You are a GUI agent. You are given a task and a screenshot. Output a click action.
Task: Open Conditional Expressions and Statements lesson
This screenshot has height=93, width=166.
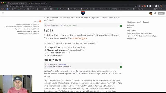coord(22,27)
